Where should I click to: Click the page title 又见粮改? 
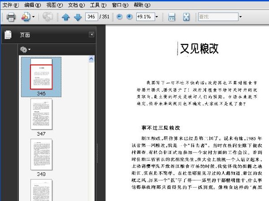pos(199,49)
